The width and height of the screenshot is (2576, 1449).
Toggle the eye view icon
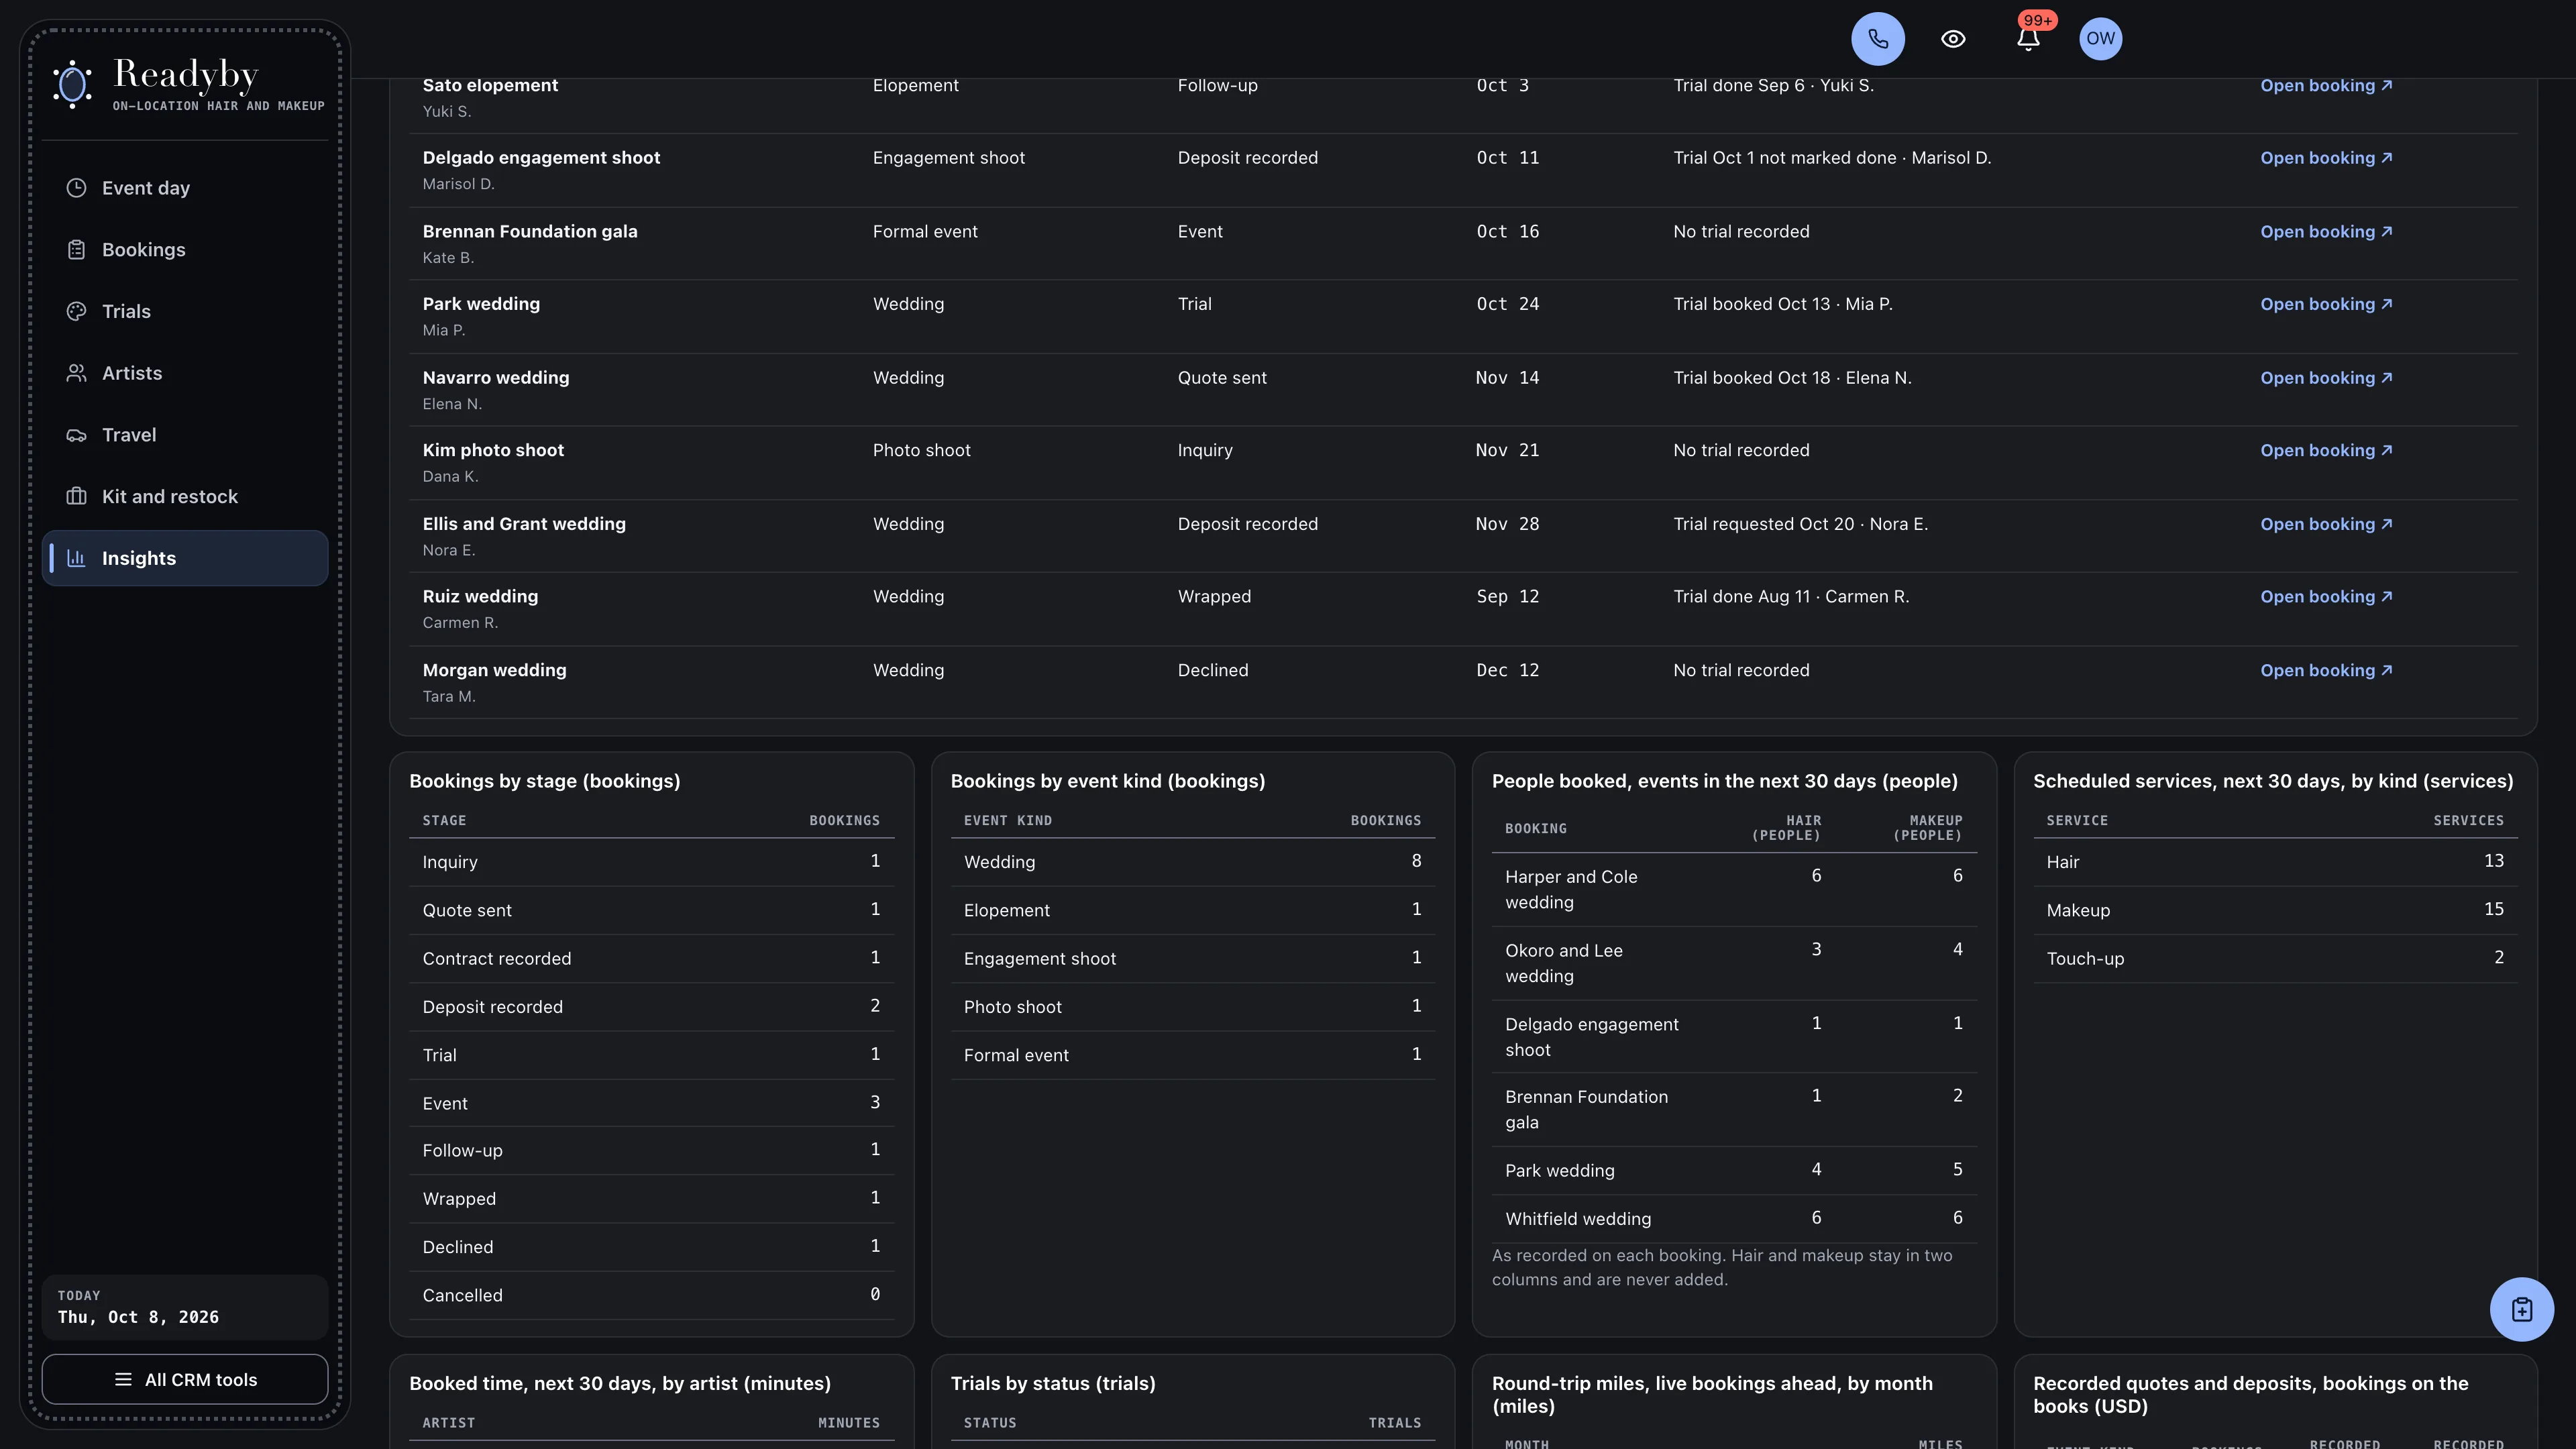coord(1953,39)
